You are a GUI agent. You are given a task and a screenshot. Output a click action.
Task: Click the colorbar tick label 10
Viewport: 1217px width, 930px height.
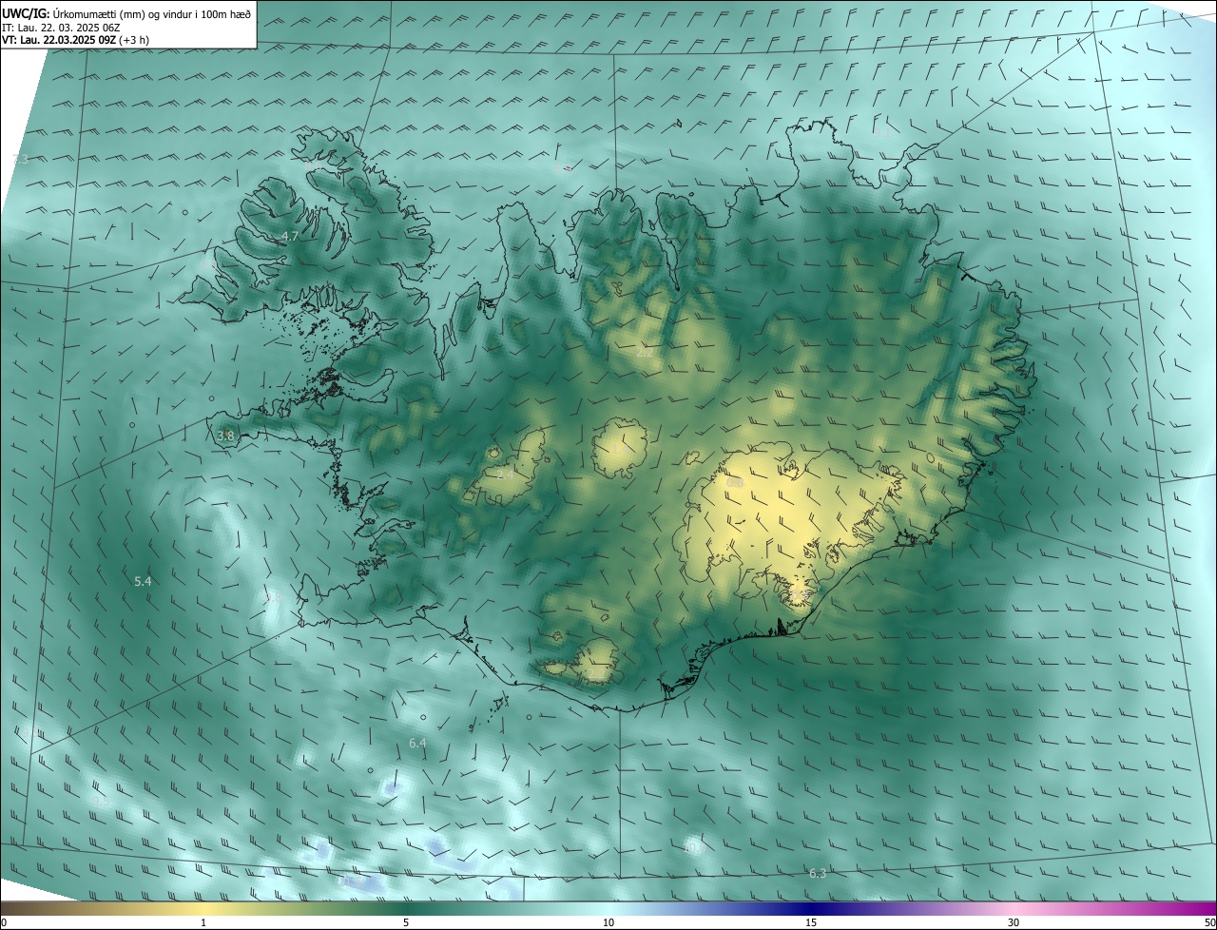tap(608, 922)
